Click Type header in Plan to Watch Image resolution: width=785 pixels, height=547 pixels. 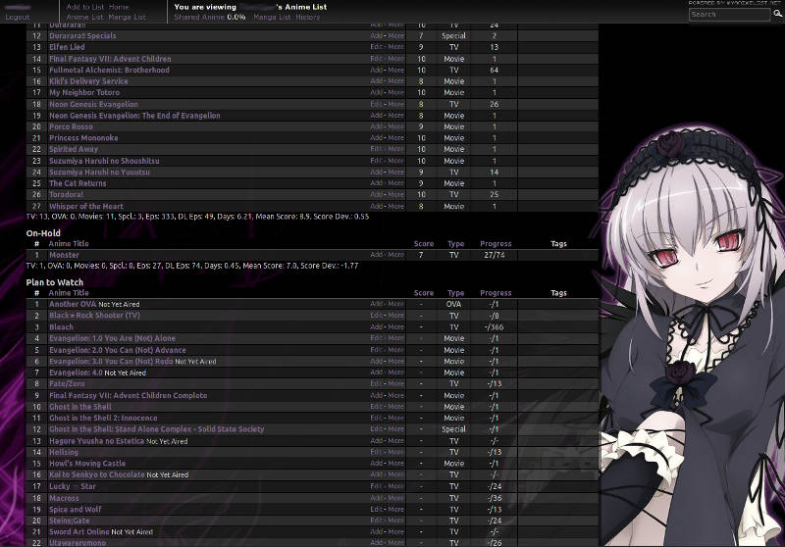pos(455,293)
